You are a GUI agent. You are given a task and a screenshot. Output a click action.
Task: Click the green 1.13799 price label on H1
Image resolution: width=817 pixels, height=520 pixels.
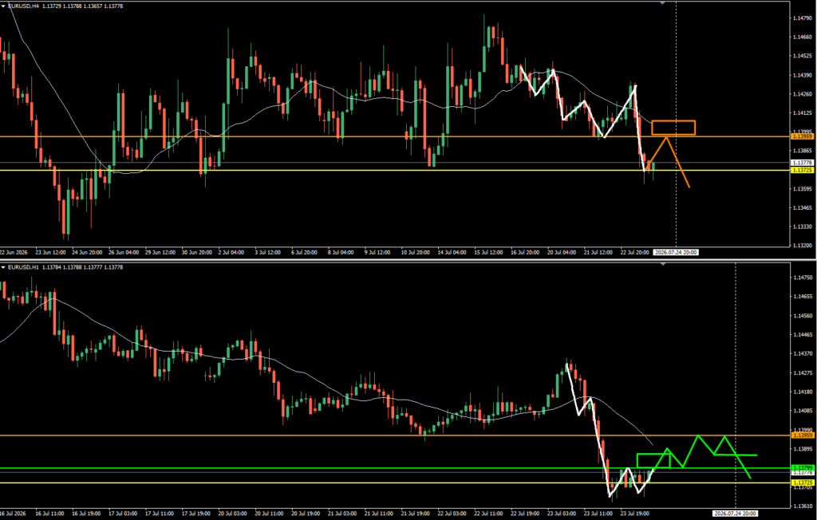click(x=803, y=467)
